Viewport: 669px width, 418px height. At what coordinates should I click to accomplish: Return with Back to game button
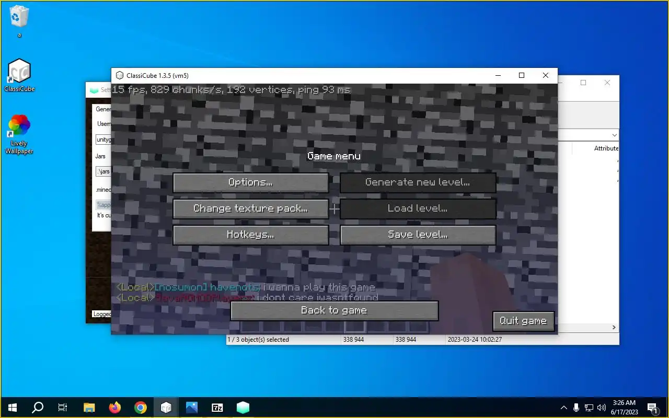click(x=334, y=311)
